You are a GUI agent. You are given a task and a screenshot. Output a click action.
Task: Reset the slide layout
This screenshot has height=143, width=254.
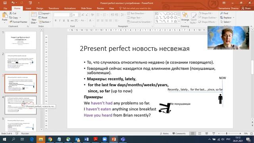click(43, 17)
